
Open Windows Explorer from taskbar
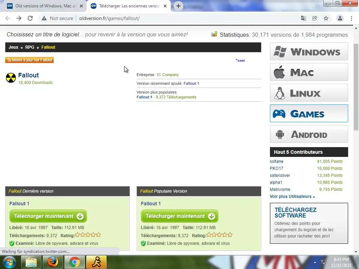point(31,262)
